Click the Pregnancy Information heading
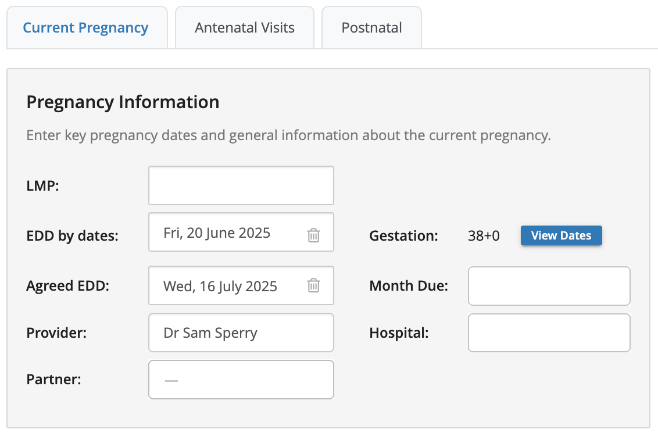 point(123,102)
